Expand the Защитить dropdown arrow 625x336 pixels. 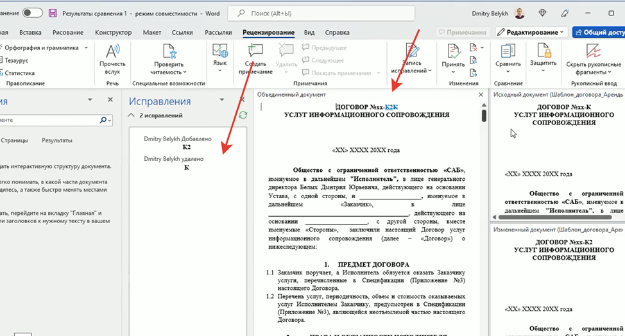pyautogui.click(x=544, y=71)
